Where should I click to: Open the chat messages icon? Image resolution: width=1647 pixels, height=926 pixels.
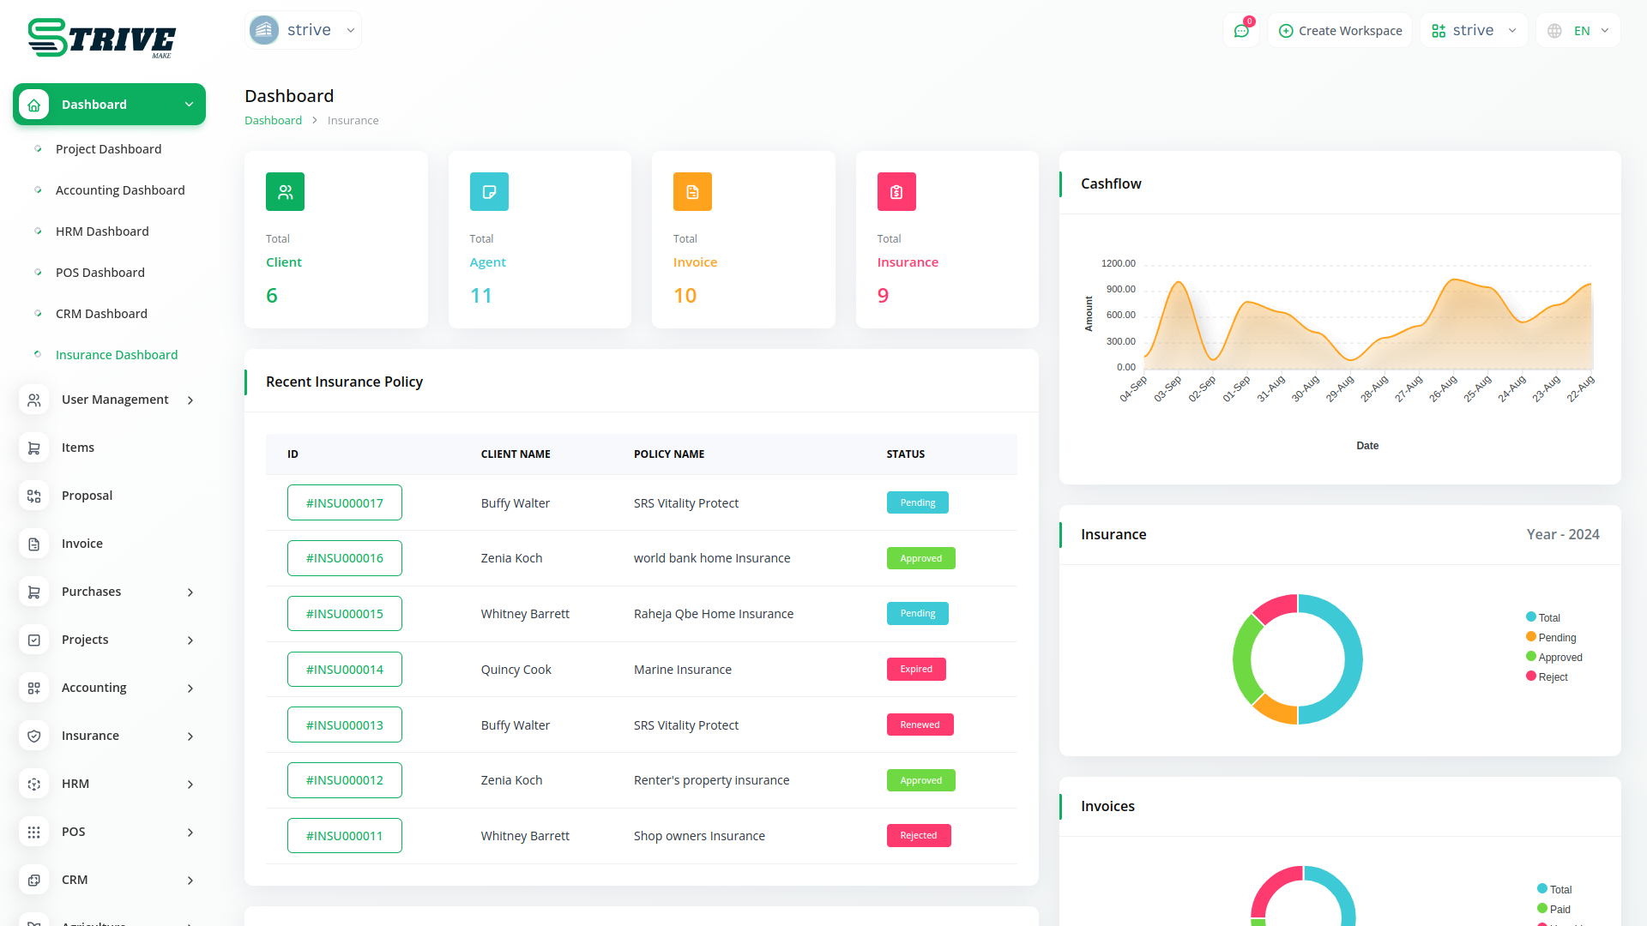1241,31
